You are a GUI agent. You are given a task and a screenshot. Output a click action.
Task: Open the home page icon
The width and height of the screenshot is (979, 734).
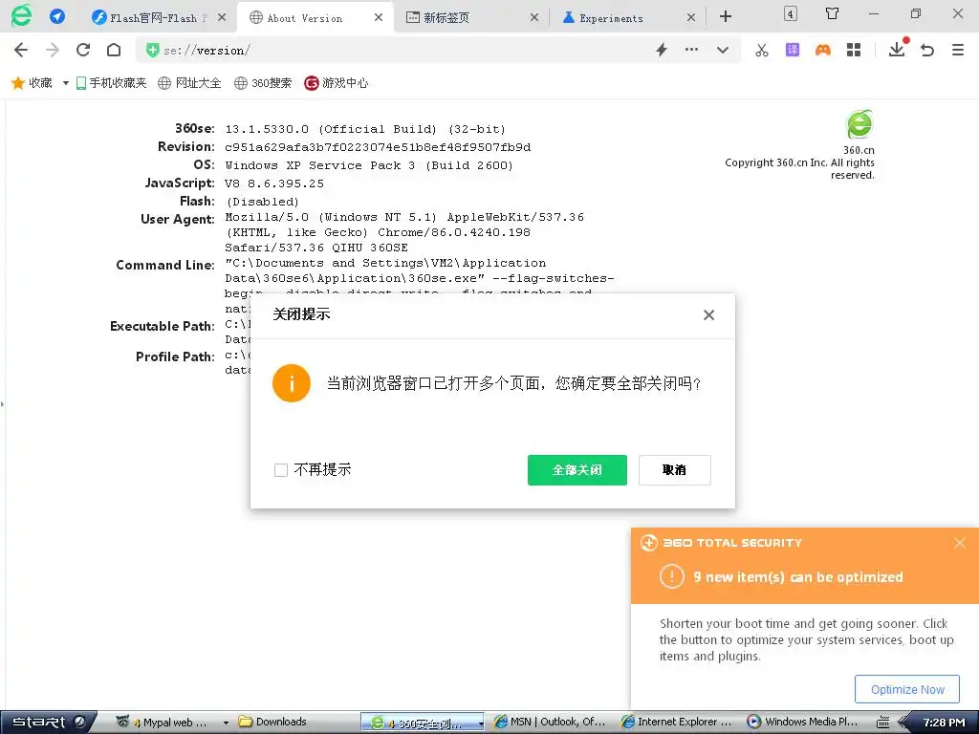(x=114, y=50)
